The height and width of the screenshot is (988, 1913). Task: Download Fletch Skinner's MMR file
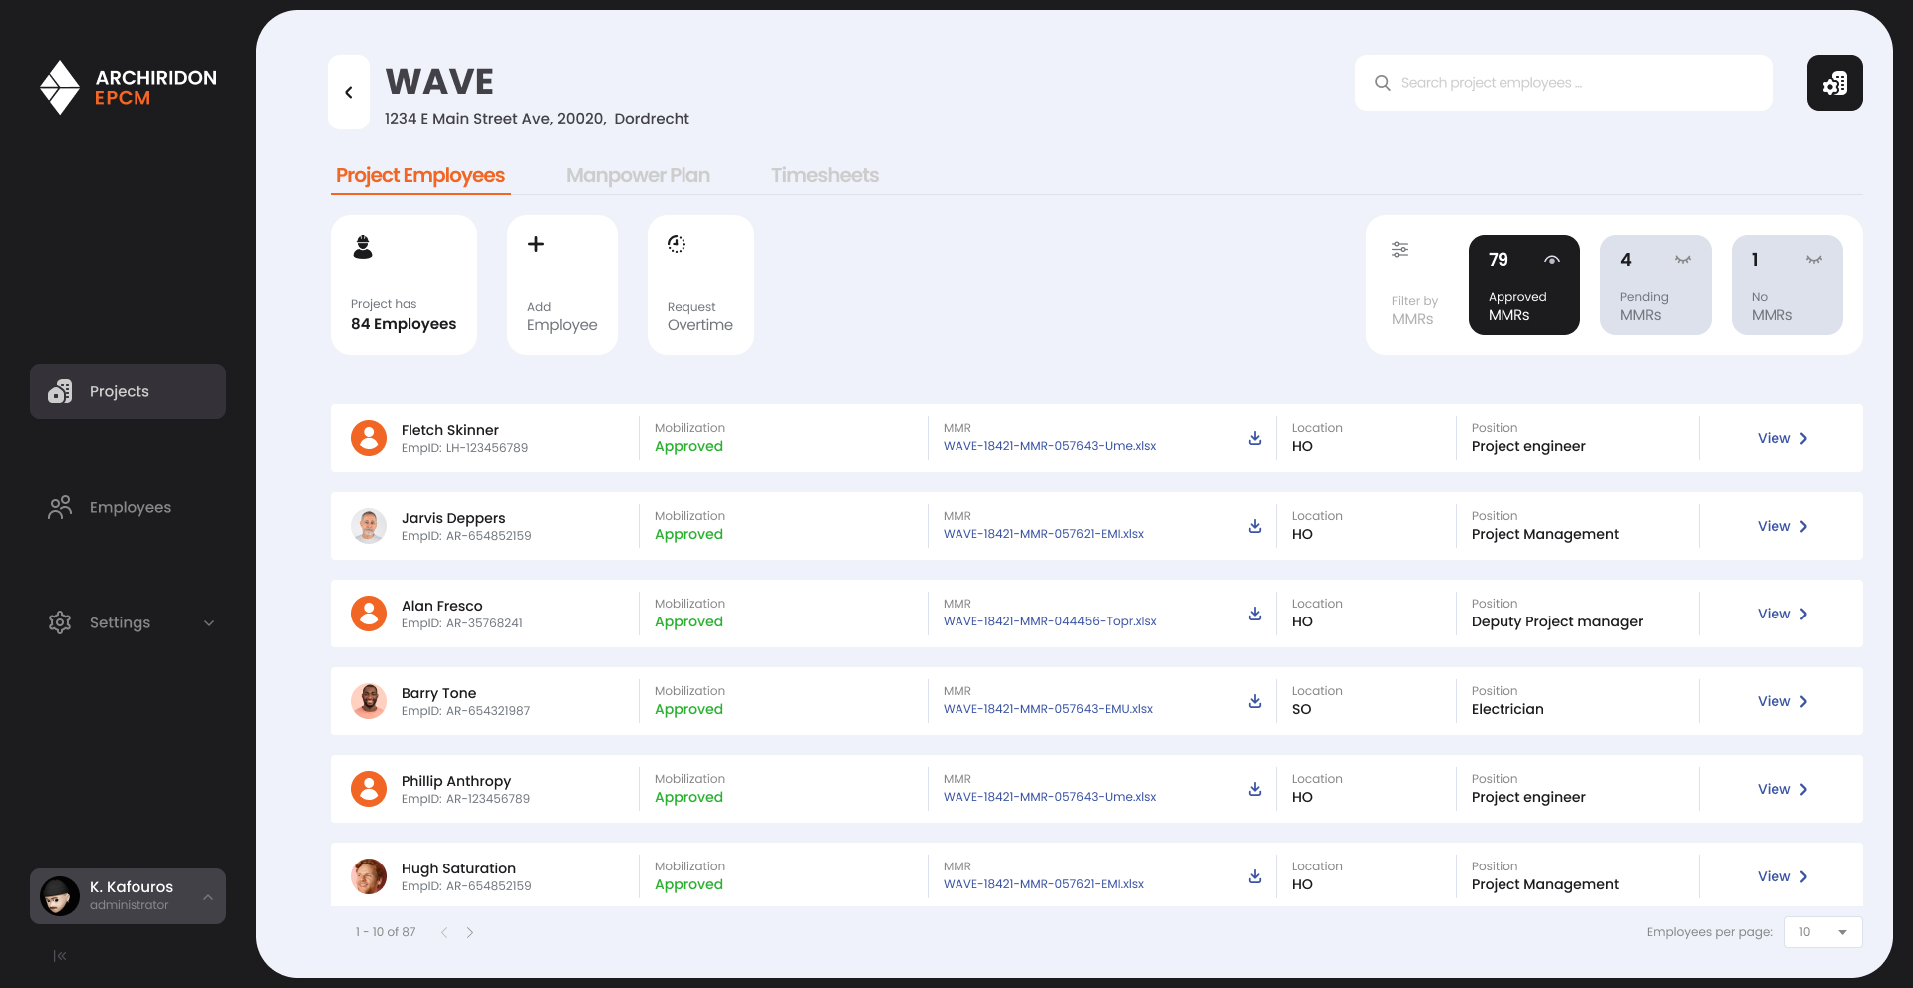pyautogui.click(x=1255, y=438)
